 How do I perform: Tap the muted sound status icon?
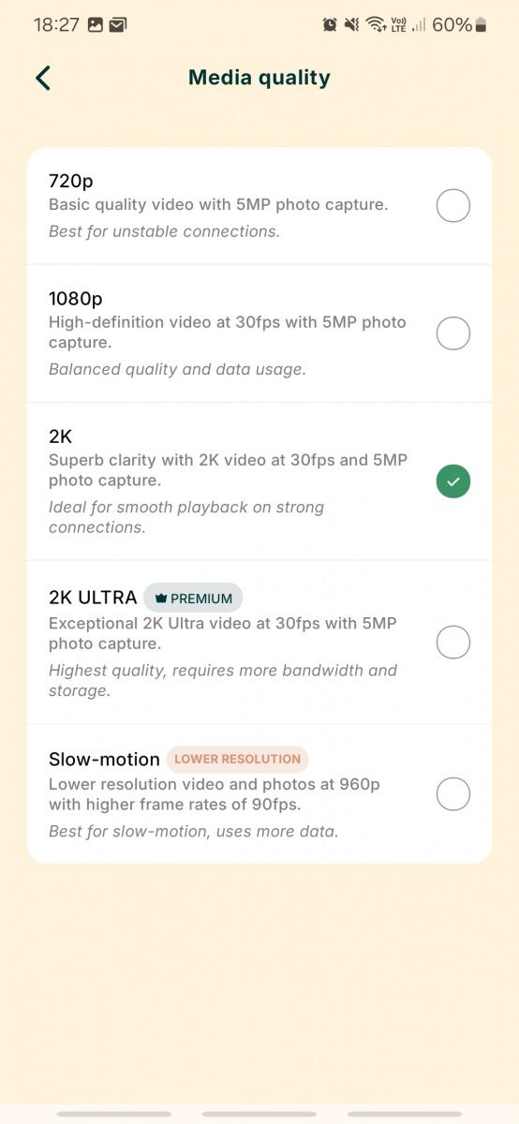[x=351, y=25]
